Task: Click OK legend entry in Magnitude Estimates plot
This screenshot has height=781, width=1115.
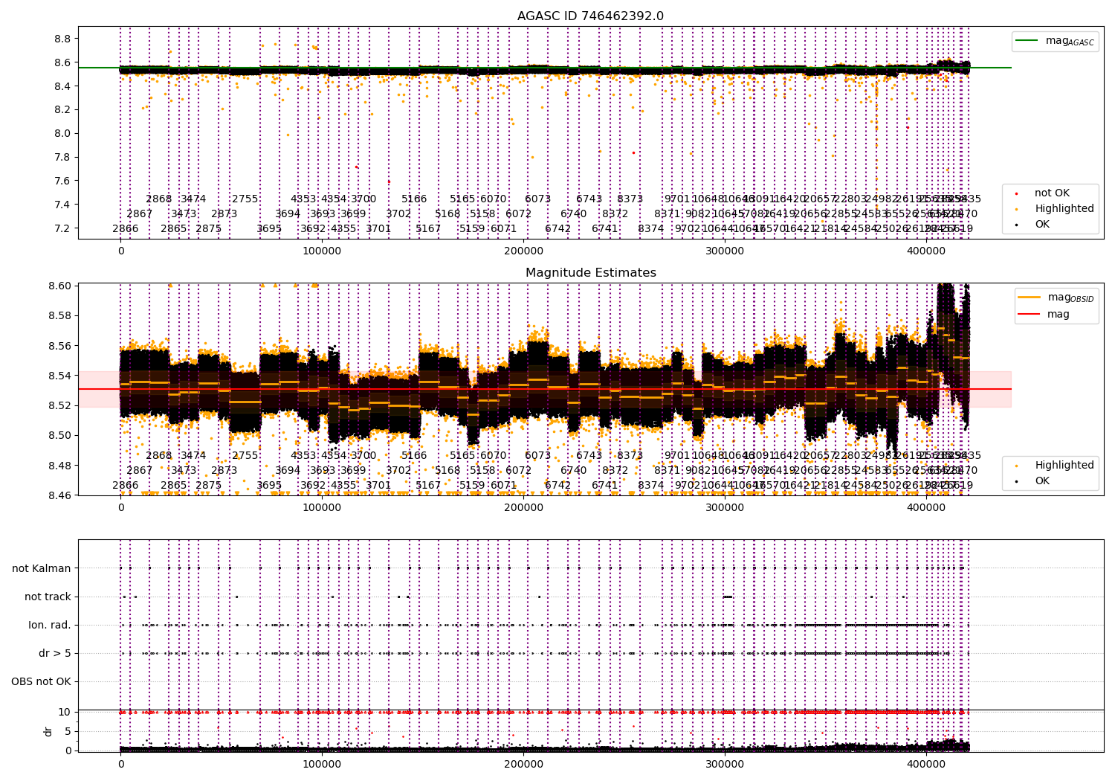Action: [x=1032, y=481]
